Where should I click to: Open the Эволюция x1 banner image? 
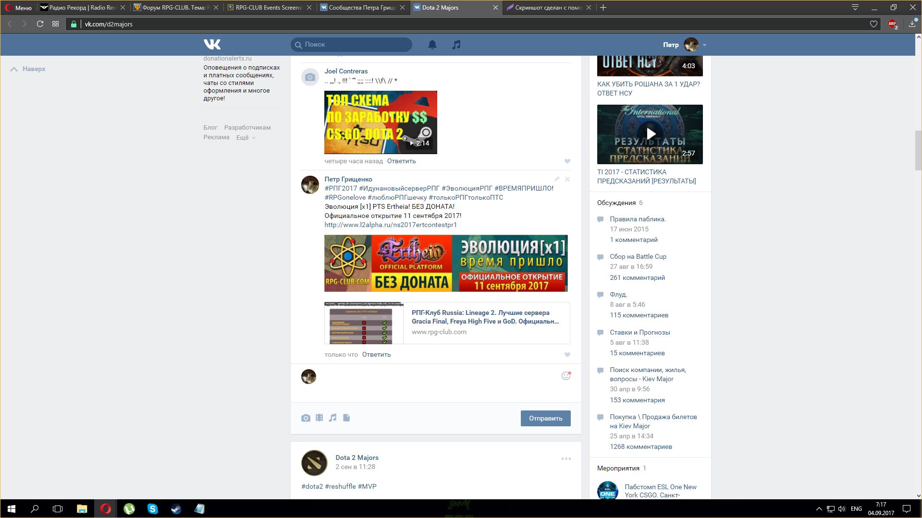[446, 263]
